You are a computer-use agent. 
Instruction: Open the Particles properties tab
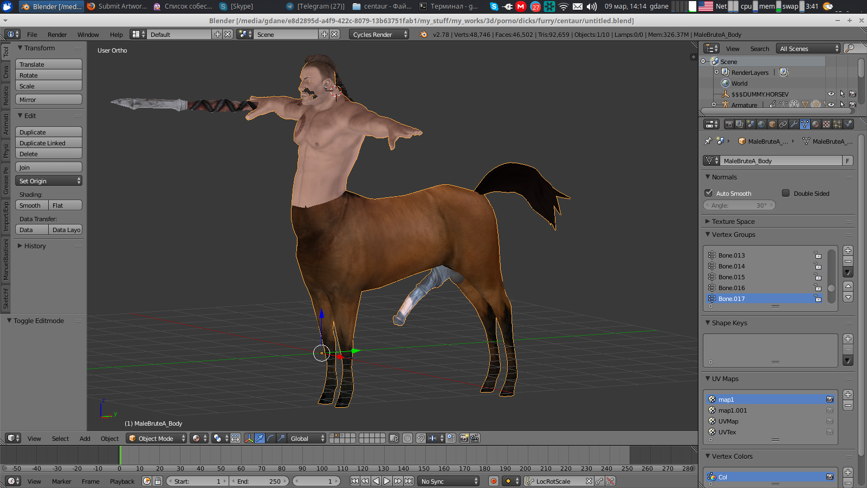(837, 124)
